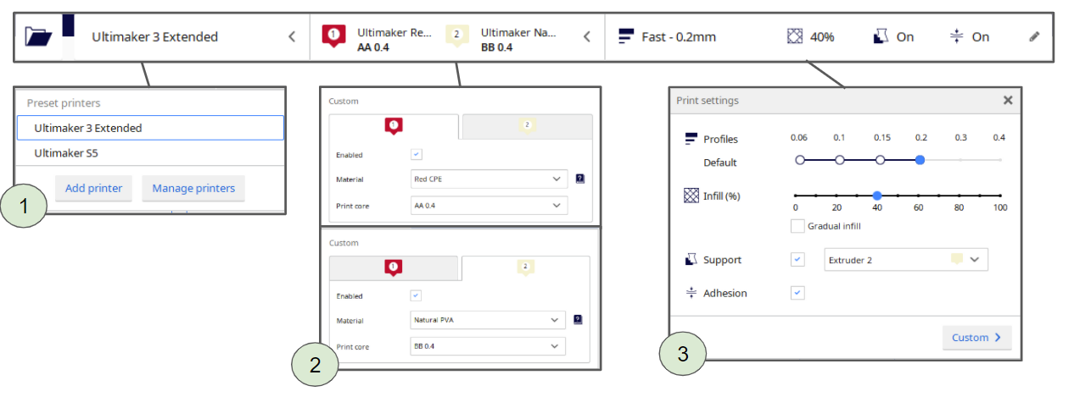Set profile slider to the 0.1 point
Screen dimensions: 1074x397
click(839, 159)
